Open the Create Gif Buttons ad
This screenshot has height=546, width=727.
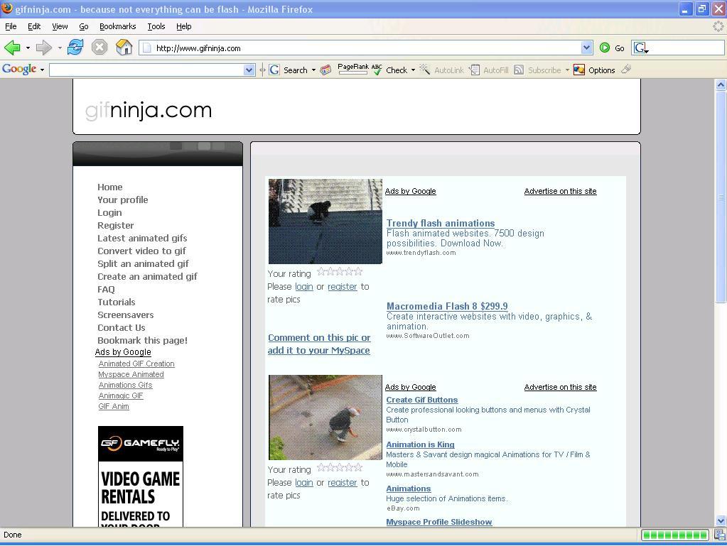pyautogui.click(x=422, y=400)
